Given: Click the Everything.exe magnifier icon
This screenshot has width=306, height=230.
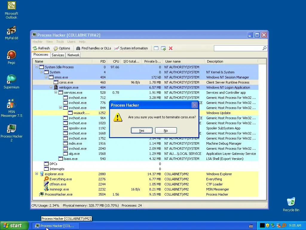Looking at the screenshot, I should 46,179.
